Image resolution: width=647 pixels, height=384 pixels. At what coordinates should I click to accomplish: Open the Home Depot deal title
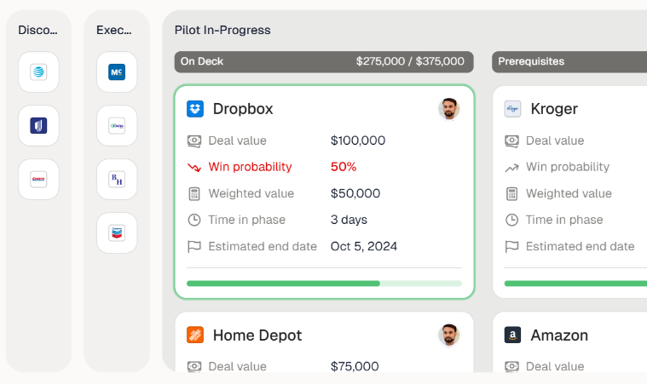pyautogui.click(x=257, y=335)
